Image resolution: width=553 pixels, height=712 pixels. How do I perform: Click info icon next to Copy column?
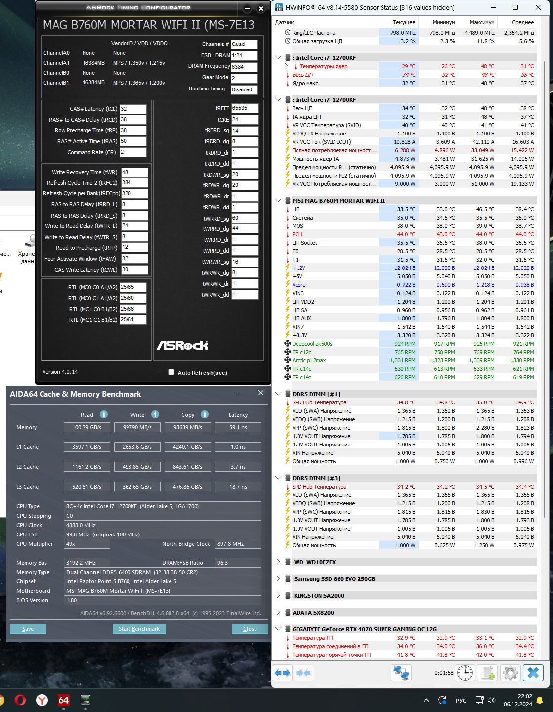pyautogui.click(x=205, y=414)
